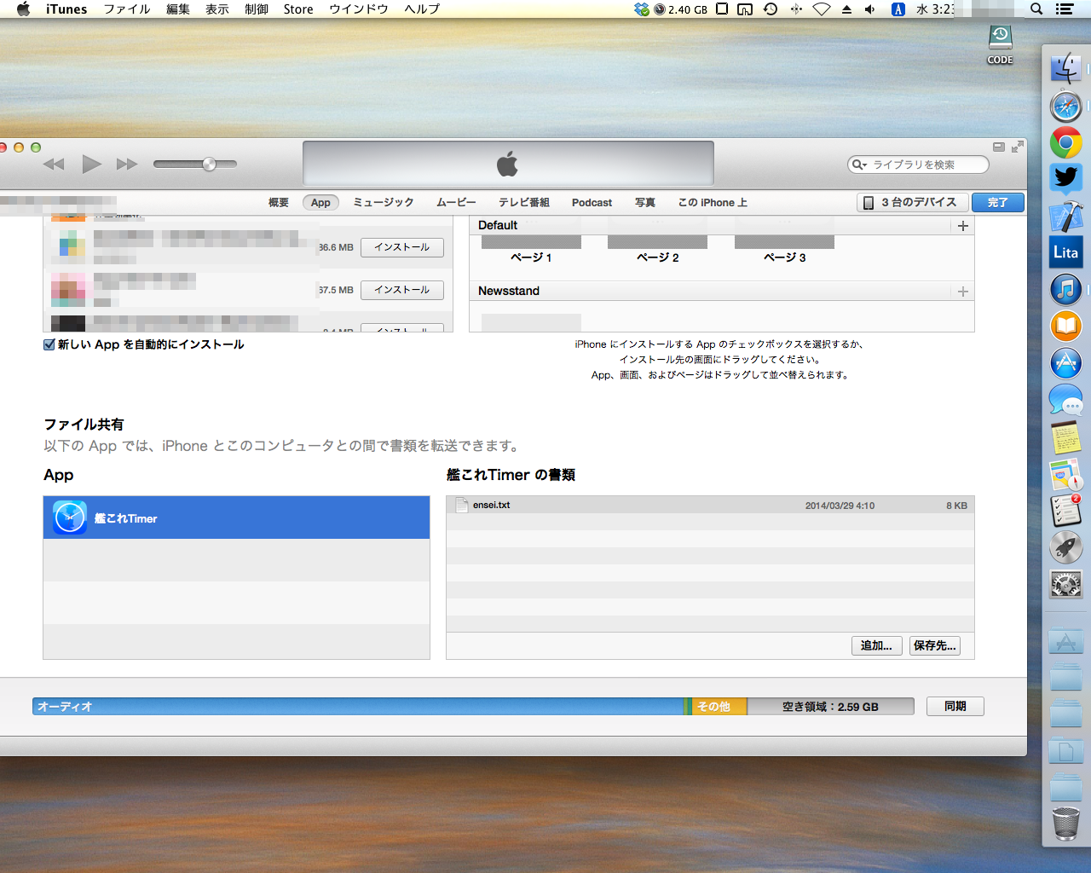Click the Dropbox menu bar icon

coord(641,9)
